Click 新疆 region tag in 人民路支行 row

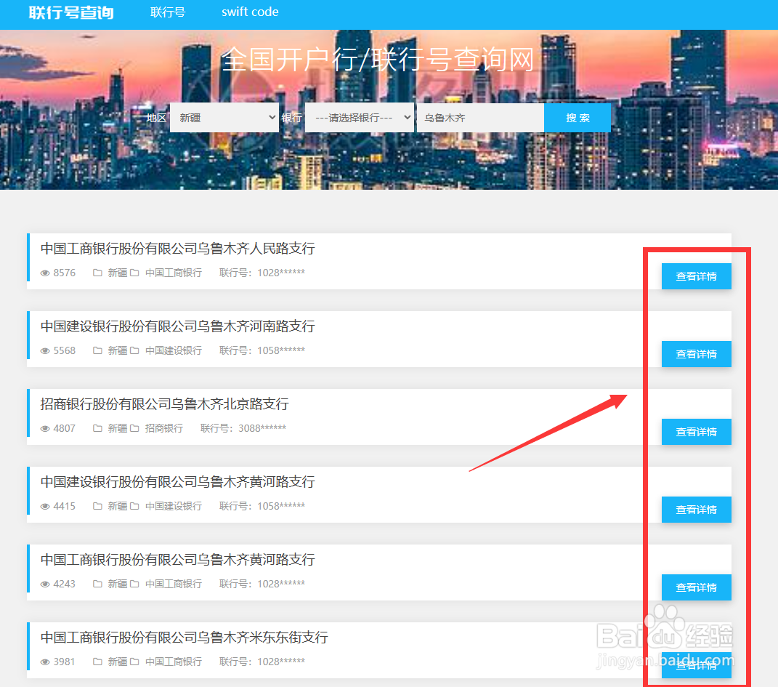(118, 273)
